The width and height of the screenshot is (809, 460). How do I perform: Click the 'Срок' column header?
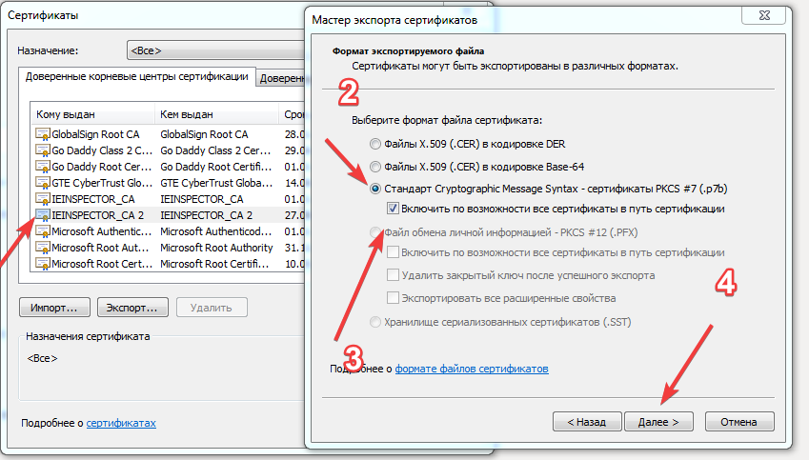[x=293, y=114]
